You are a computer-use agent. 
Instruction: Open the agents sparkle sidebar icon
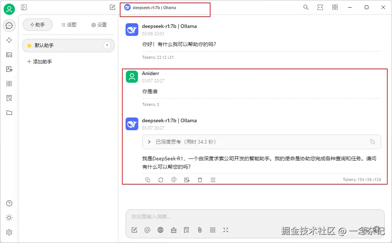[9, 40]
